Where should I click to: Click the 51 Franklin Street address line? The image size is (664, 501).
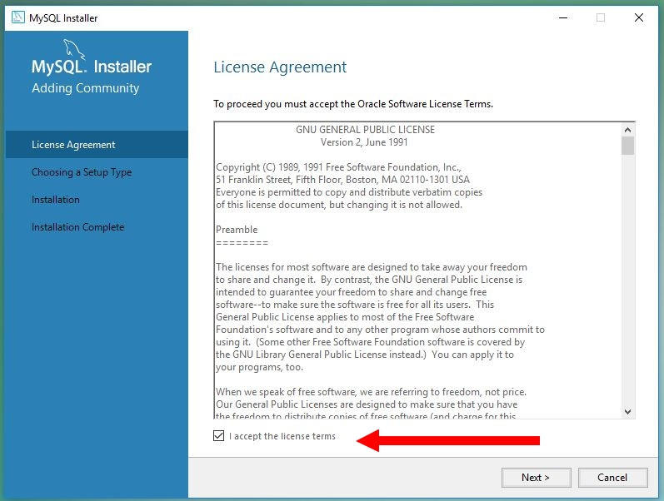[342, 180]
